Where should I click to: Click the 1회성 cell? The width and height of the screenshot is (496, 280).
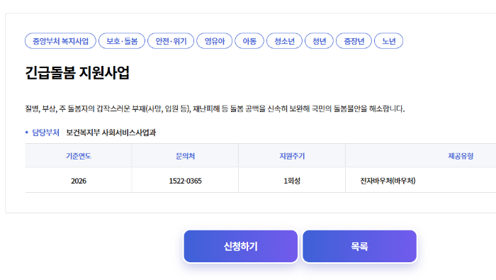[292, 181]
